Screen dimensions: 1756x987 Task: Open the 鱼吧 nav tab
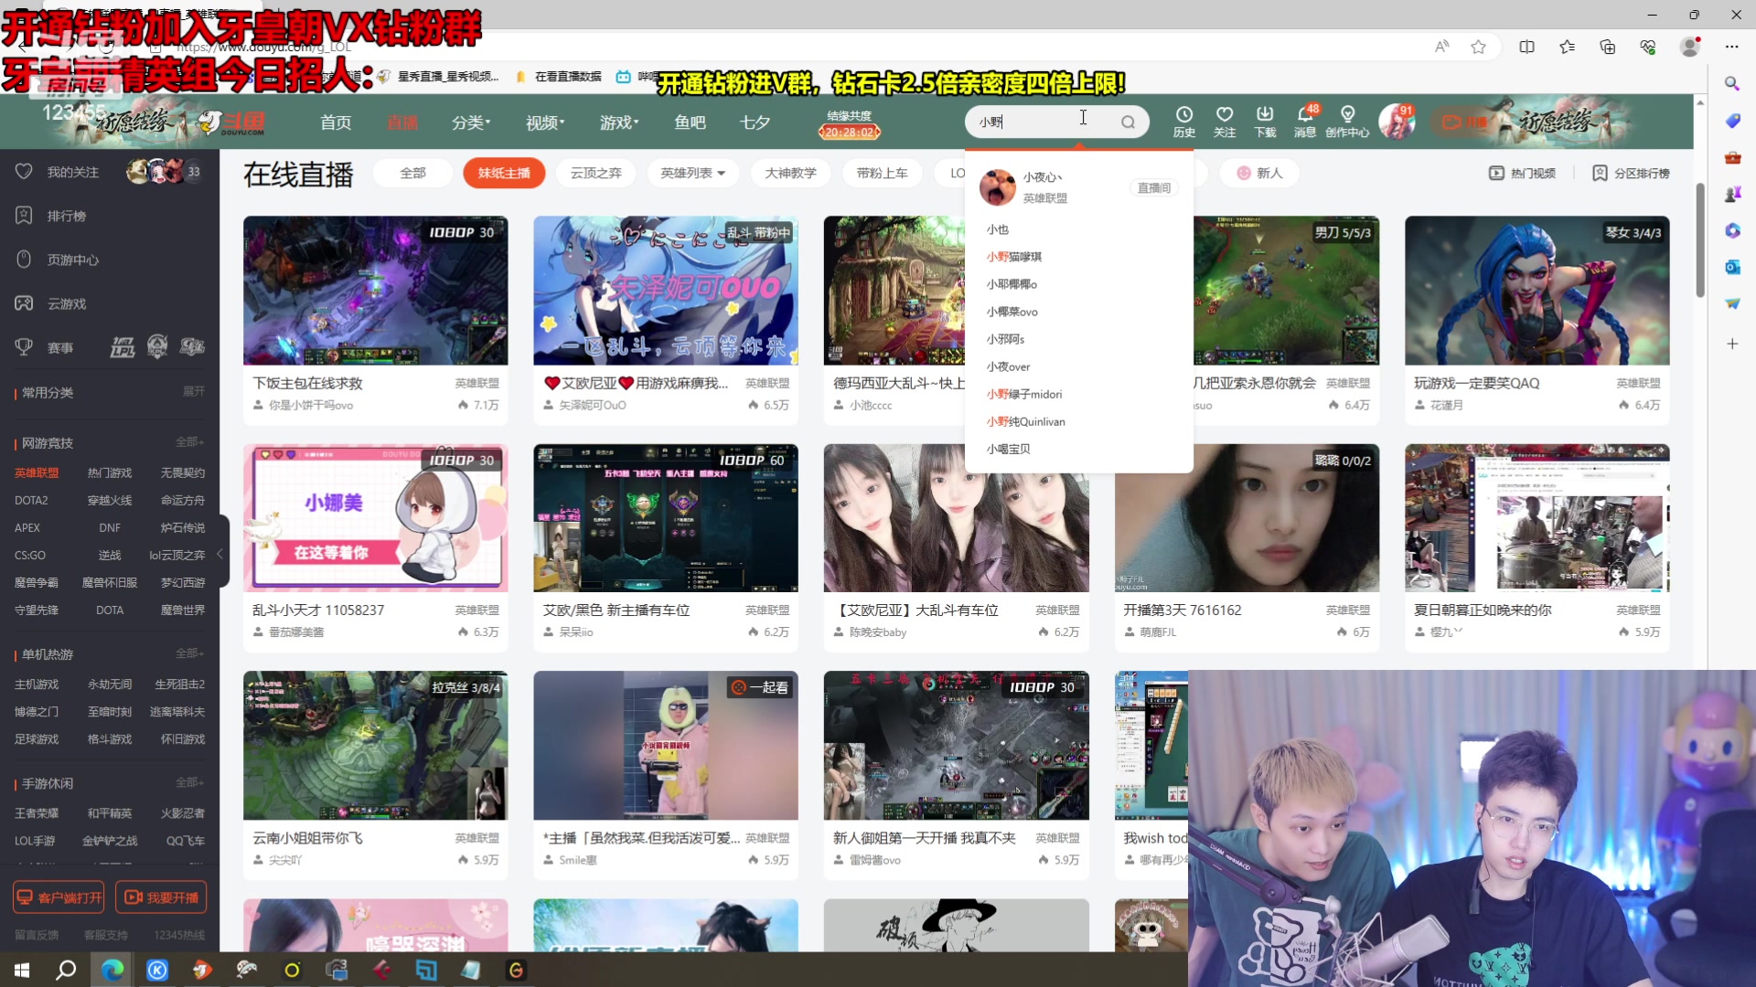690,122
